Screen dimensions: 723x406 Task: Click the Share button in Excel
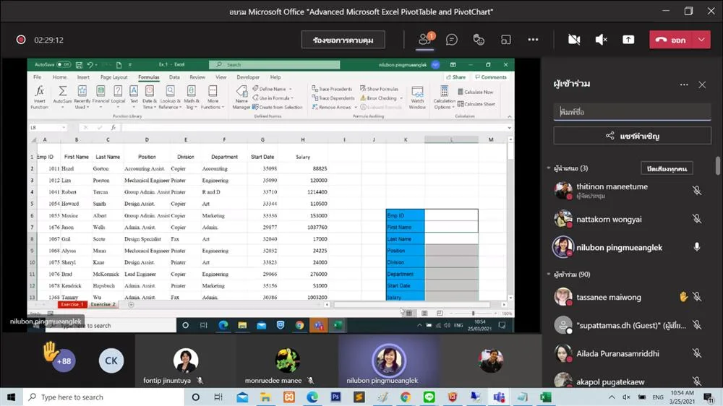click(x=455, y=77)
